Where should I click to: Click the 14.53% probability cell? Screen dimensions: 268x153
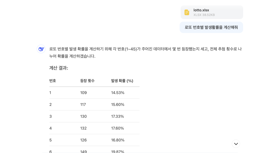point(118,93)
